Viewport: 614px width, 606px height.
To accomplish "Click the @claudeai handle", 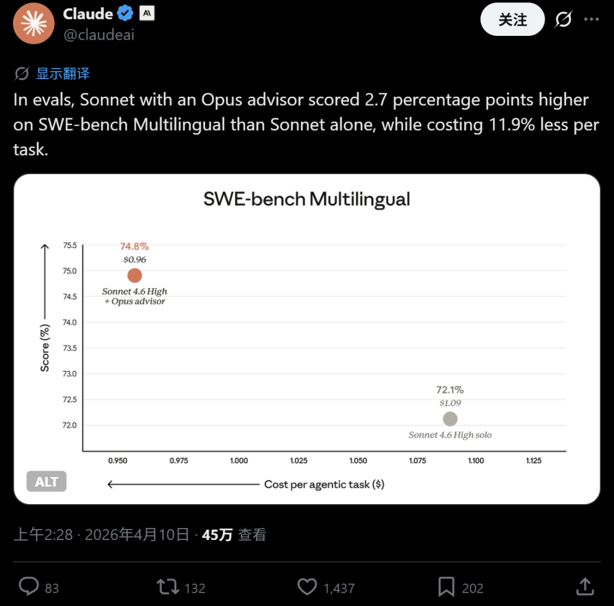I will pos(99,35).
